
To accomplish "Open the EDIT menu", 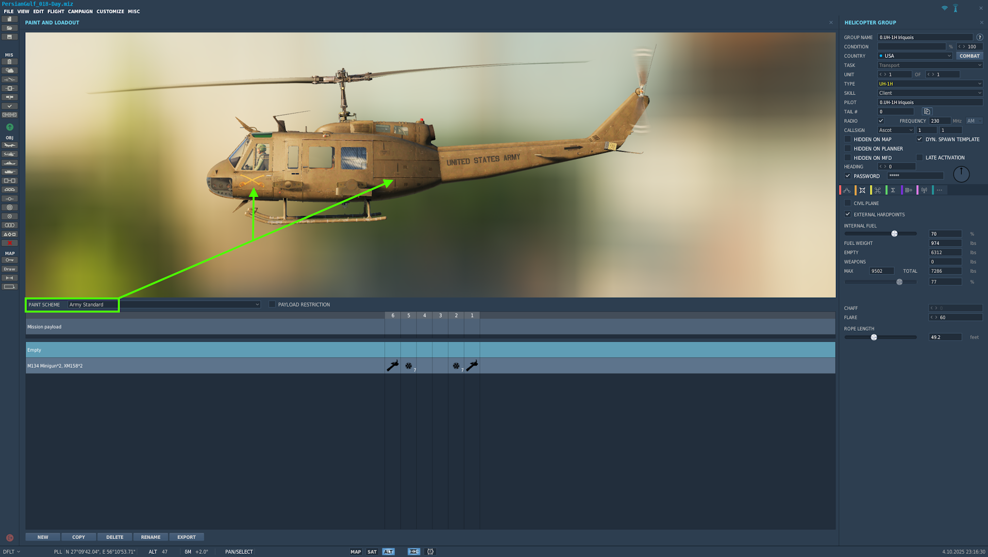I will coord(39,11).
